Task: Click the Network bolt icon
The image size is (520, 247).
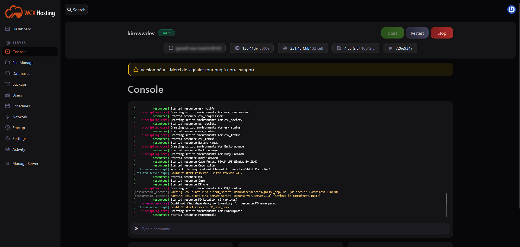Action: 8,117
